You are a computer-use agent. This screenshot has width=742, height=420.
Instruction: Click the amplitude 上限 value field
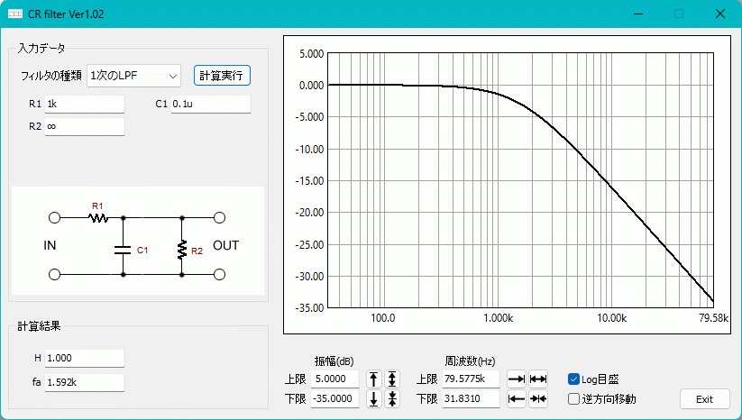[334, 379]
